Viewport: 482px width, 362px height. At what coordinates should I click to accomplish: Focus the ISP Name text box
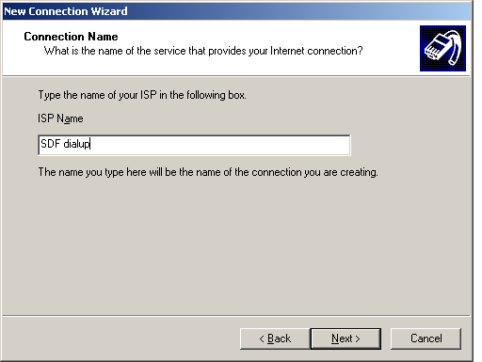click(194, 145)
